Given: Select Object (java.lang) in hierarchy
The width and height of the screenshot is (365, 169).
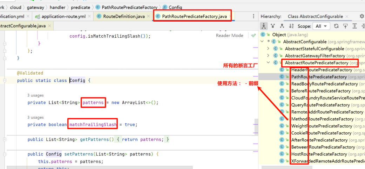Looking at the screenshot, I should pyautogui.click(x=311, y=35).
